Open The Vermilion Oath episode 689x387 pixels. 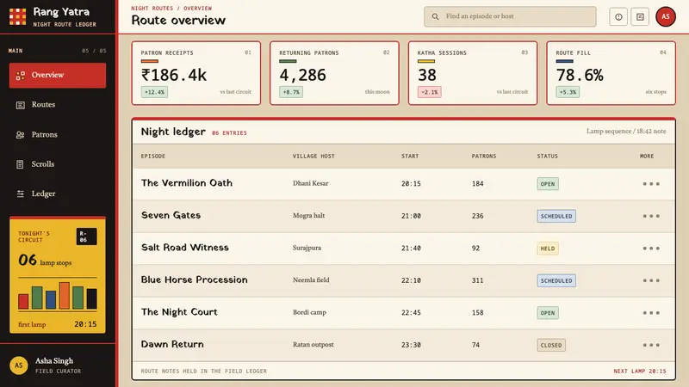[187, 183]
